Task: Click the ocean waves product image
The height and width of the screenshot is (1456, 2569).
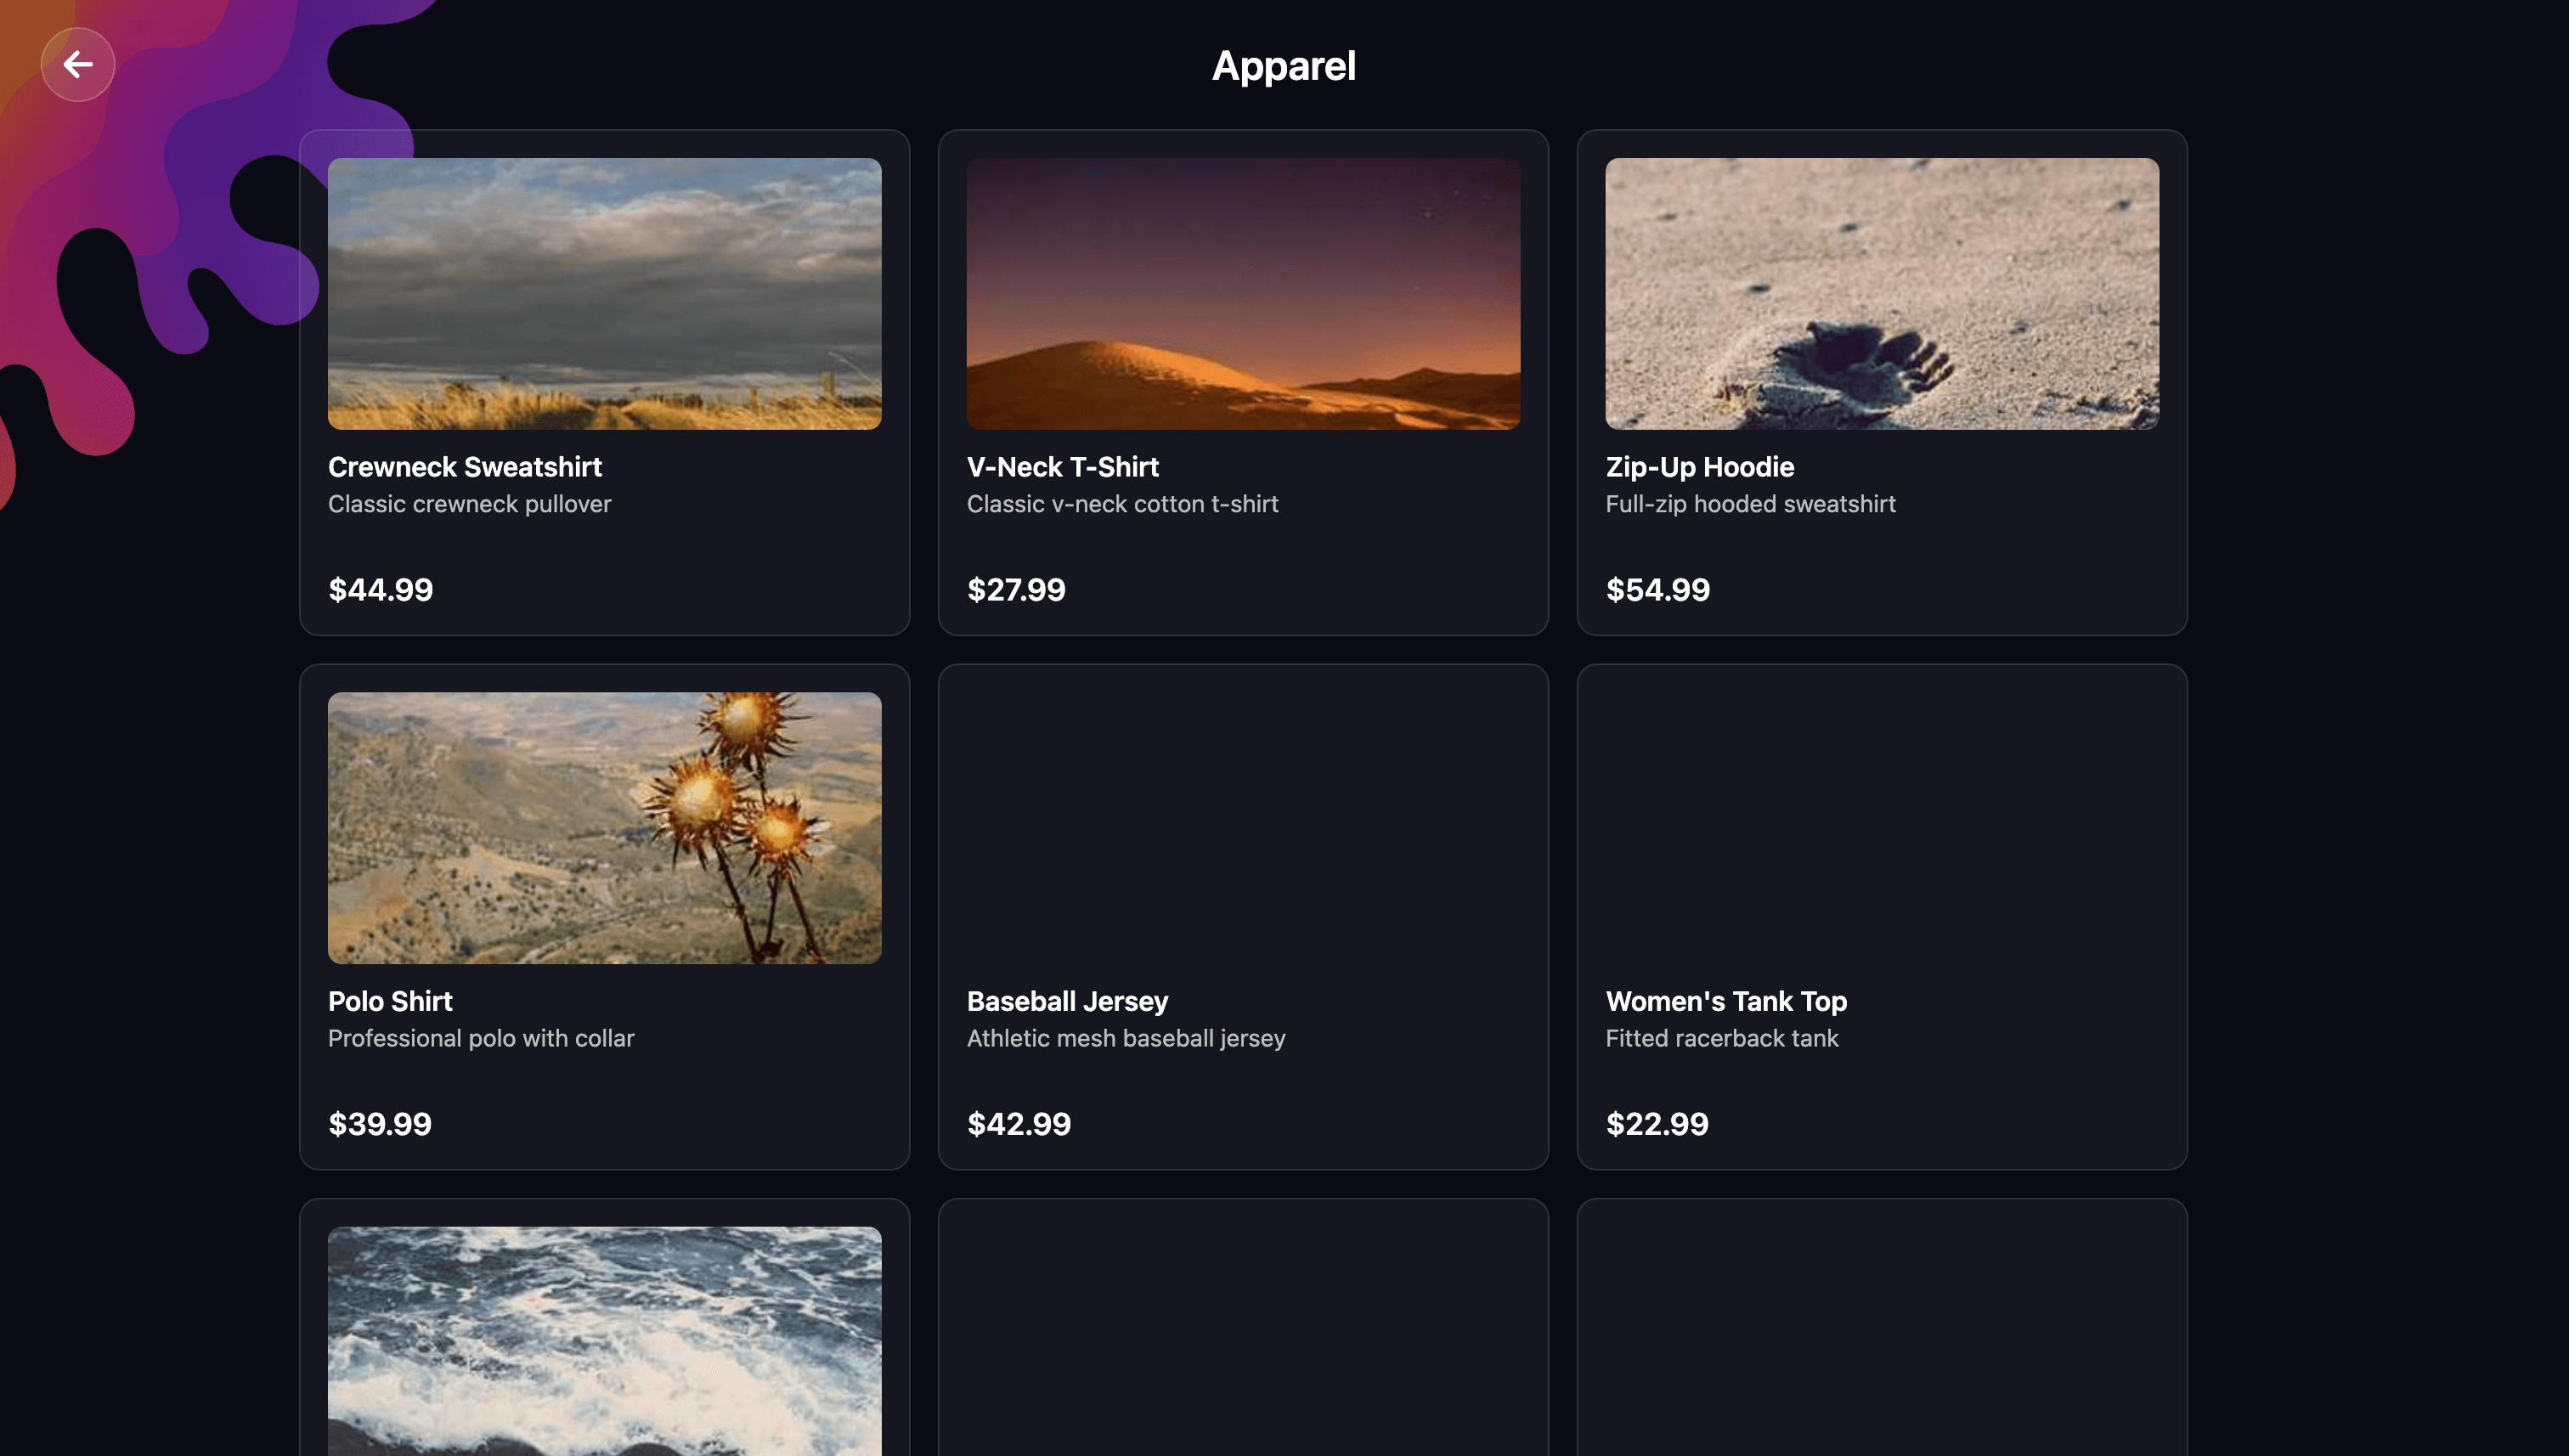Action: click(x=604, y=1340)
